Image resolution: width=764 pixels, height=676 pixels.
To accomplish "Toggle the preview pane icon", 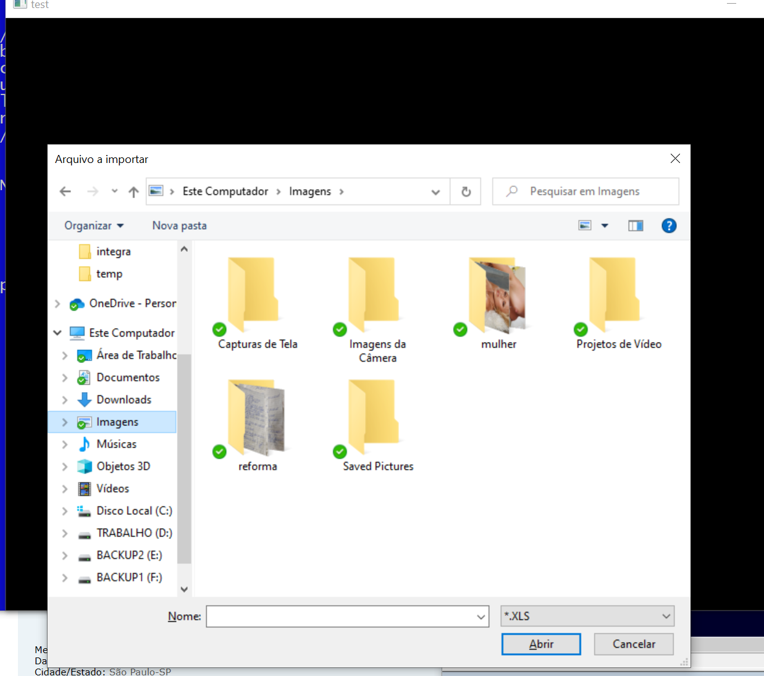I will point(636,225).
